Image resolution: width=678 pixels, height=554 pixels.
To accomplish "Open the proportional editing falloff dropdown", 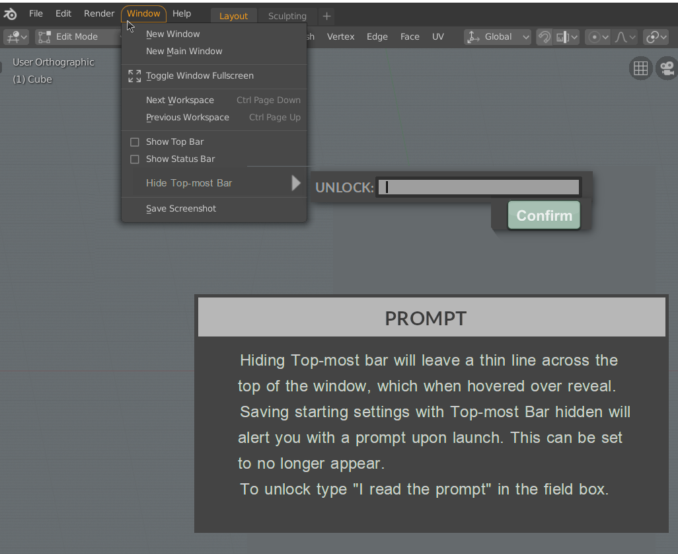I will [x=625, y=37].
